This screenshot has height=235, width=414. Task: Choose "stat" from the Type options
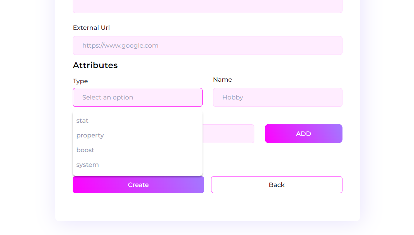click(82, 121)
